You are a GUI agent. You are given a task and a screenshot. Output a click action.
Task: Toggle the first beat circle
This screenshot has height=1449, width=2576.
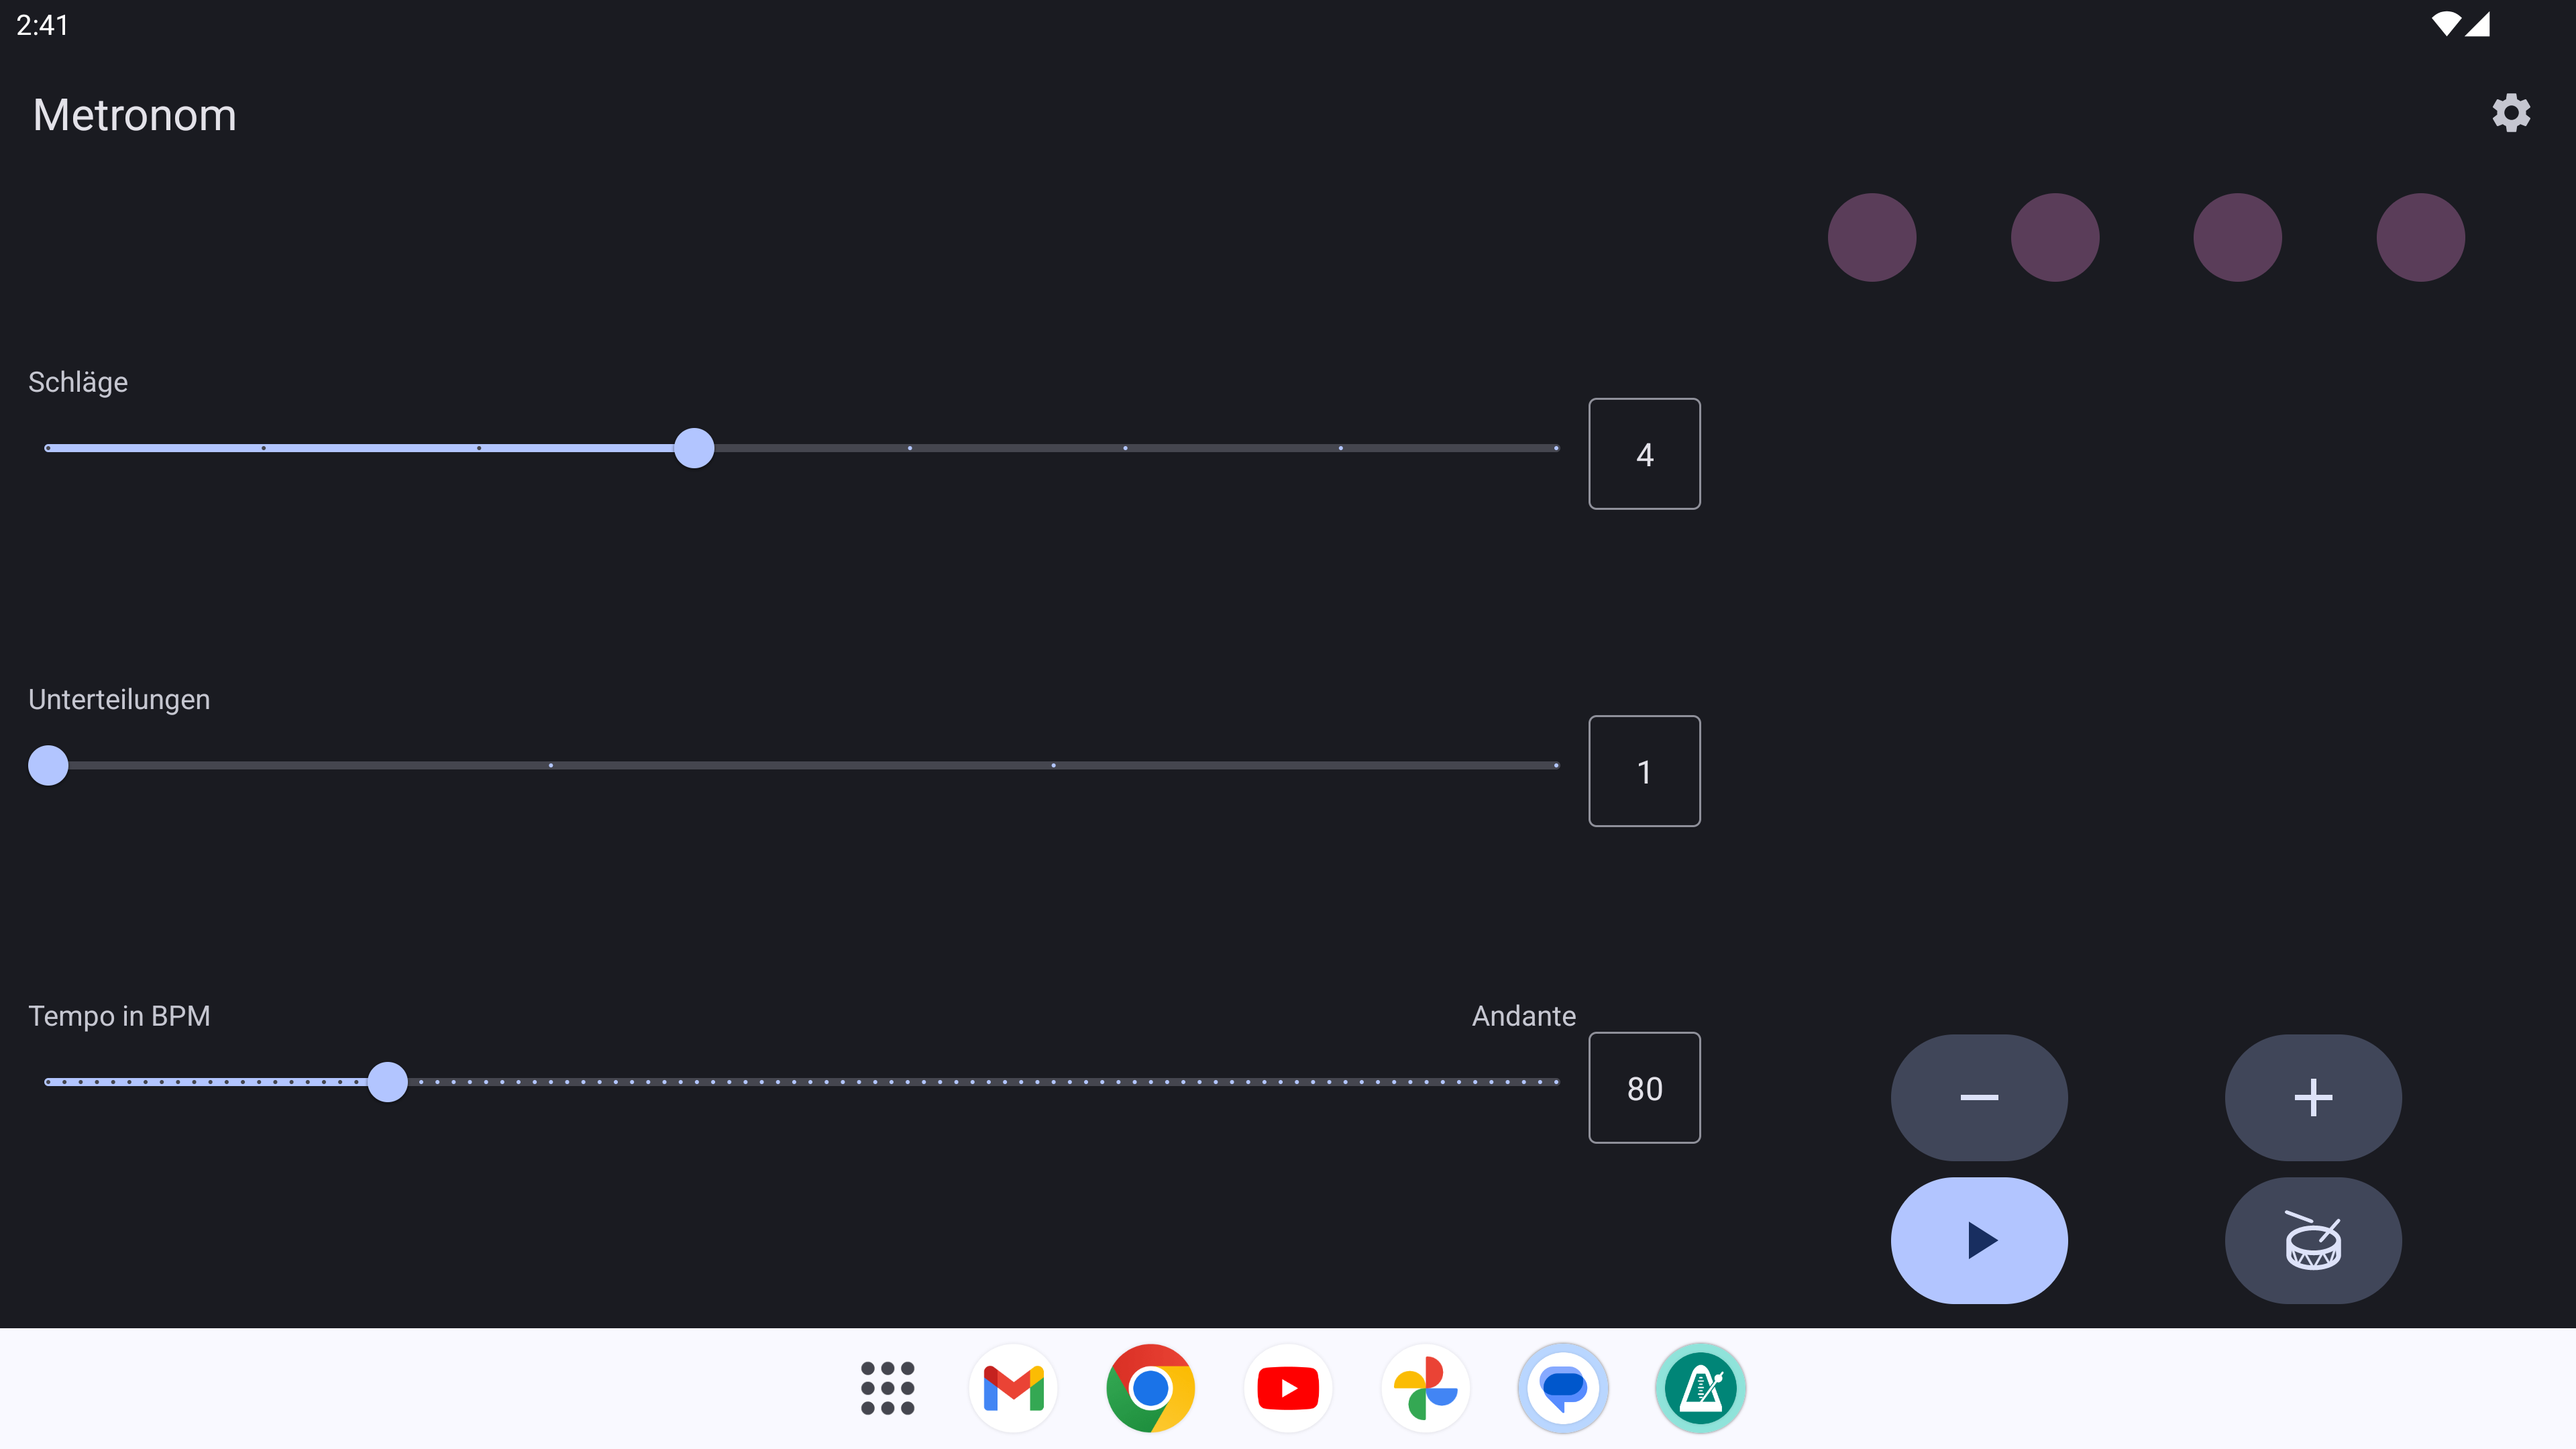coord(1872,237)
